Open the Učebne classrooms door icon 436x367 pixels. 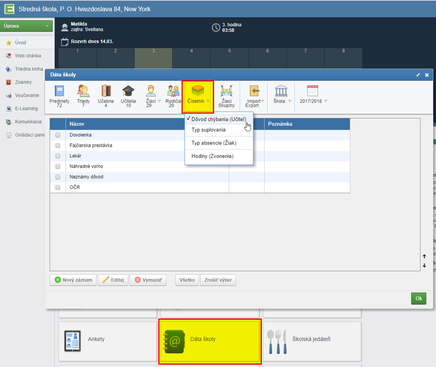106,91
